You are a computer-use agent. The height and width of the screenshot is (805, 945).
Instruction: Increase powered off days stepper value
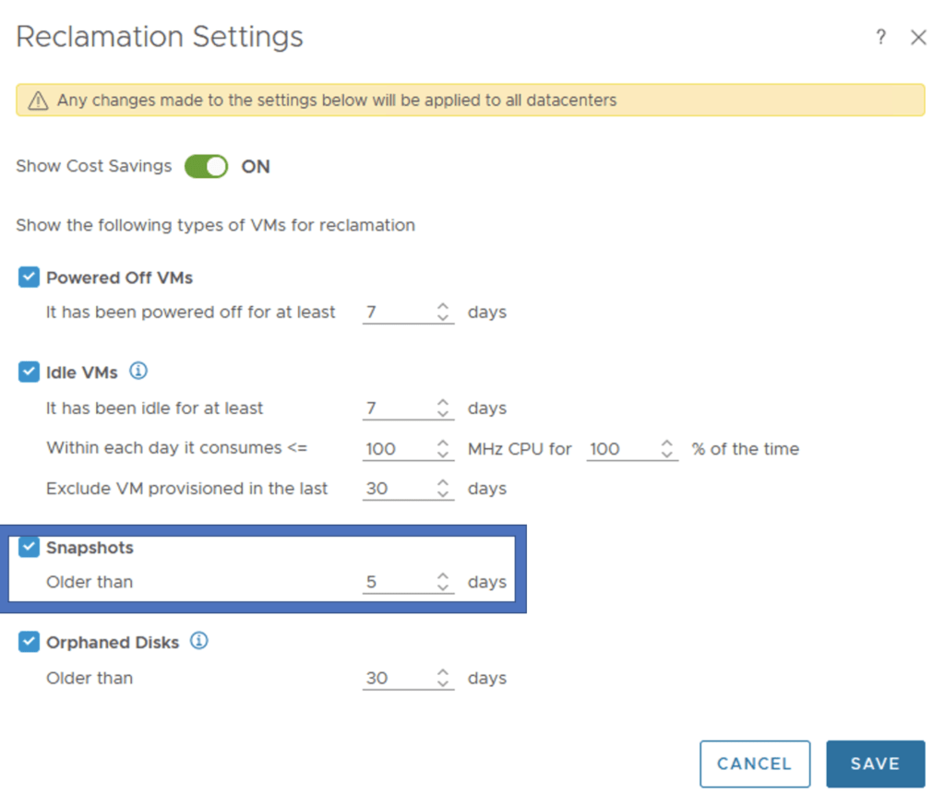click(444, 306)
